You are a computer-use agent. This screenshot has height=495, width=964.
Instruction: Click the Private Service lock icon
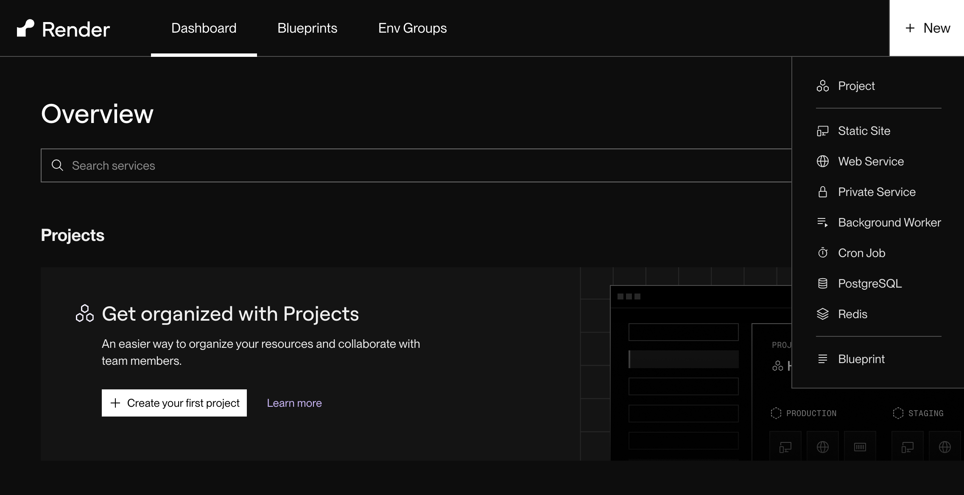[823, 192]
